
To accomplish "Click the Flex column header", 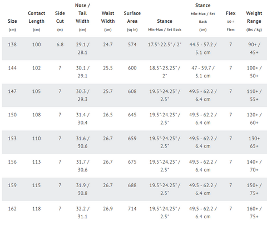I will (x=230, y=21).
